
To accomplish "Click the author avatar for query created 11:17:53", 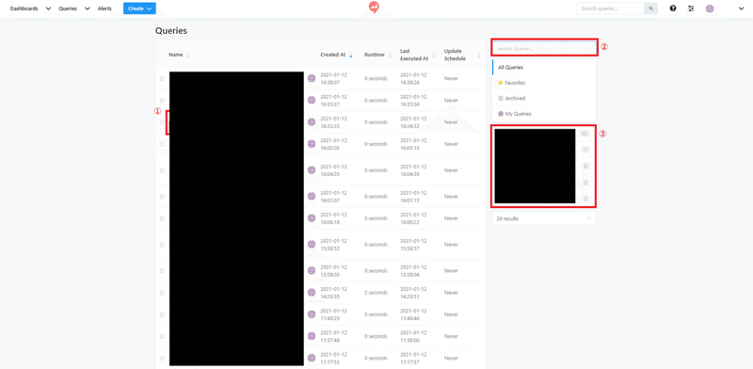I will pos(312,358).
